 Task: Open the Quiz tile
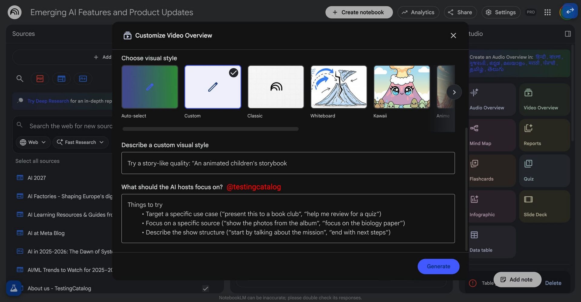point(544,171)
